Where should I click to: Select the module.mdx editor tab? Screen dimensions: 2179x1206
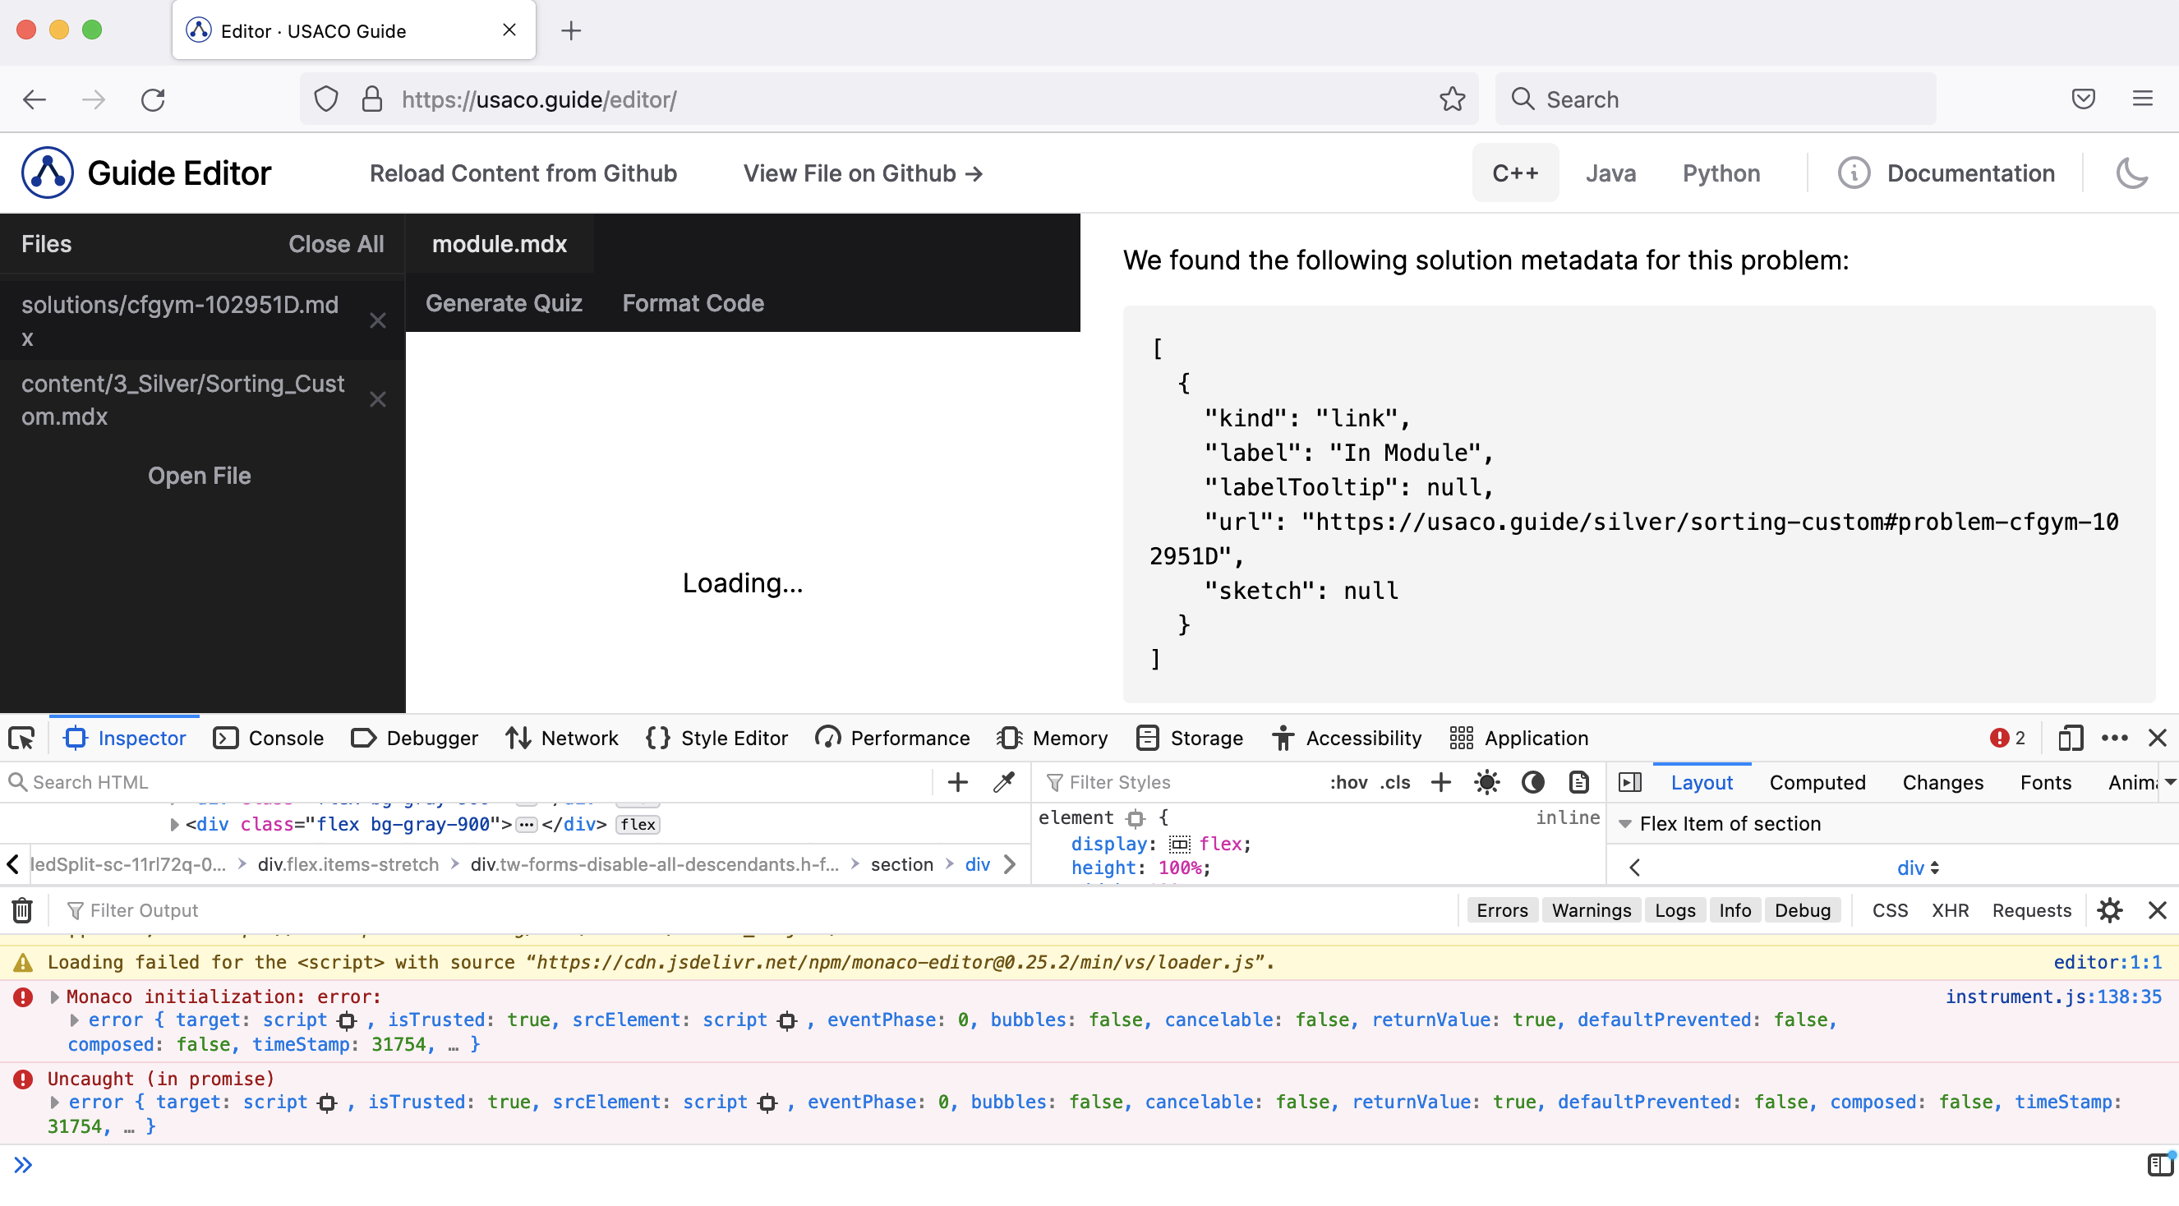[x=499, y=245]
